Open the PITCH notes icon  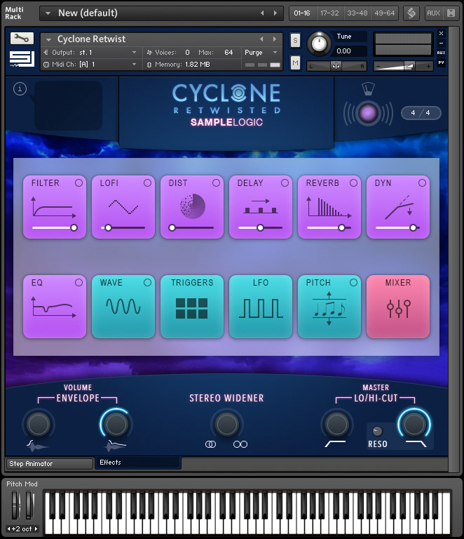(x=329, y=308)
